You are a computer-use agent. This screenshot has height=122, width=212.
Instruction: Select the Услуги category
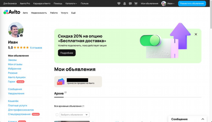click(64, 13)
